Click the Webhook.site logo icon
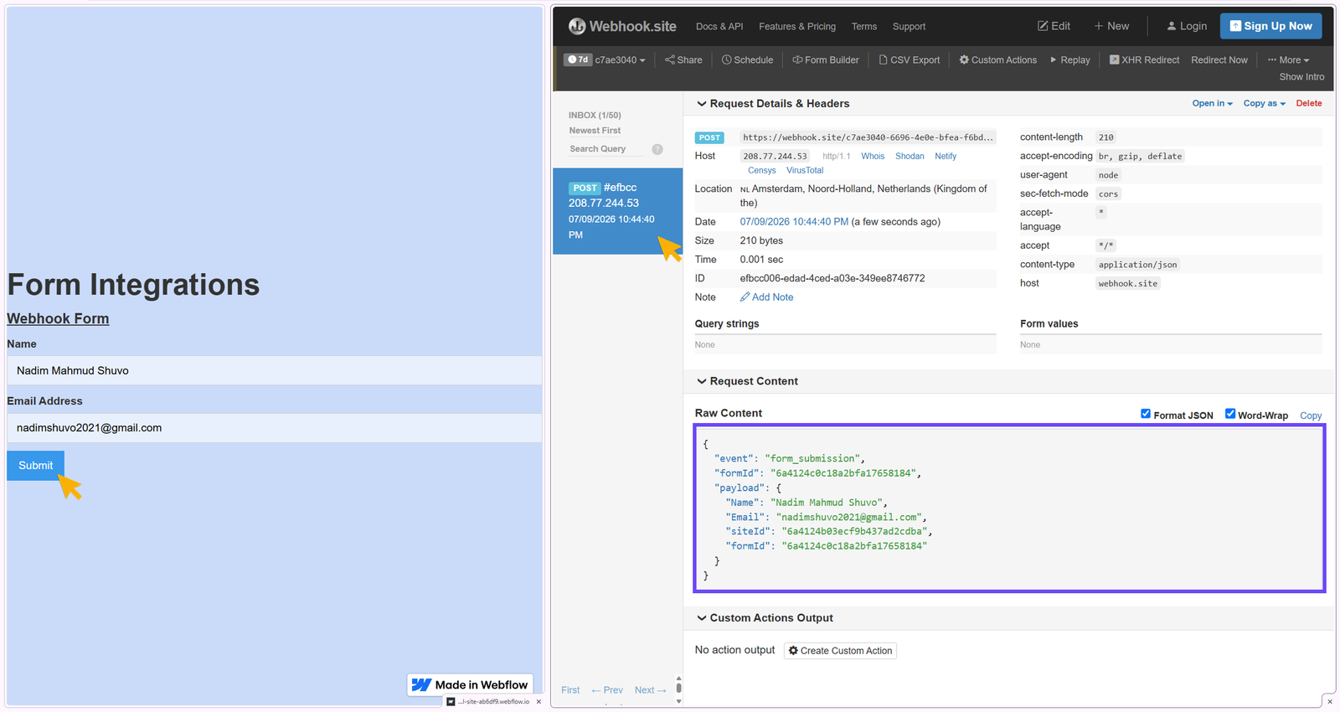Screen dimensions: 1340x712 [x=577, y=27]
